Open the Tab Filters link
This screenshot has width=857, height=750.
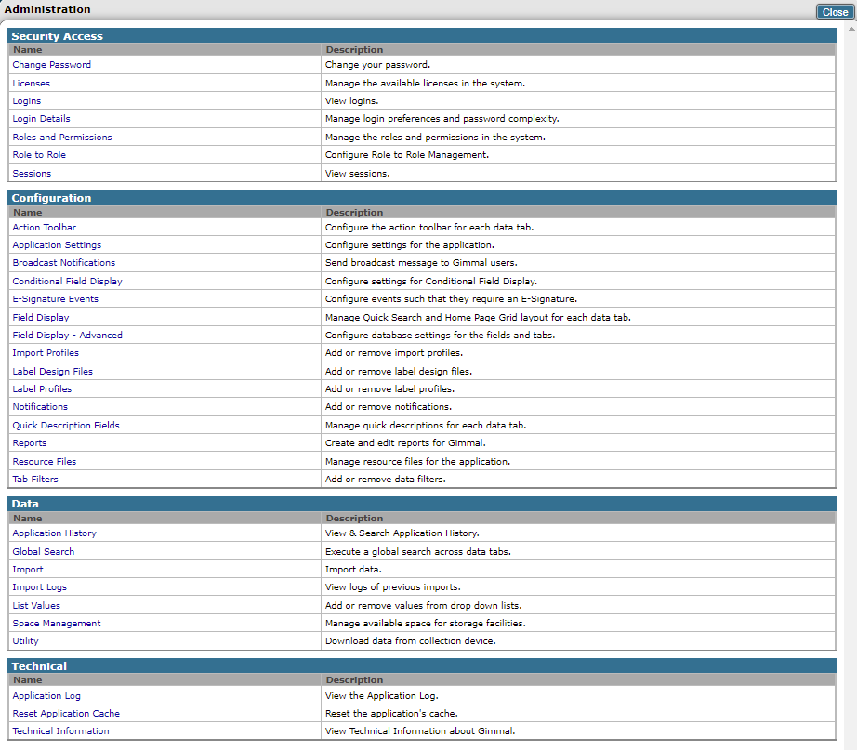click(x=34, y=480)
